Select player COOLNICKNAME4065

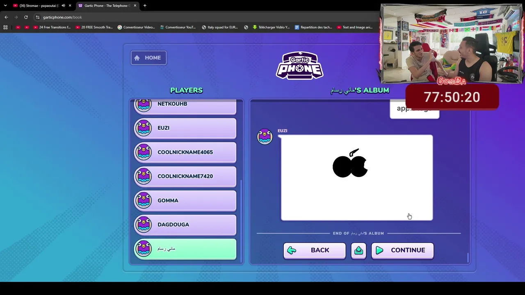pyautogui.click(x=185, y=152)
